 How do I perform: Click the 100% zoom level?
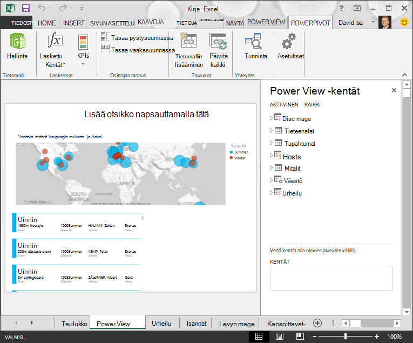[394, 337]
